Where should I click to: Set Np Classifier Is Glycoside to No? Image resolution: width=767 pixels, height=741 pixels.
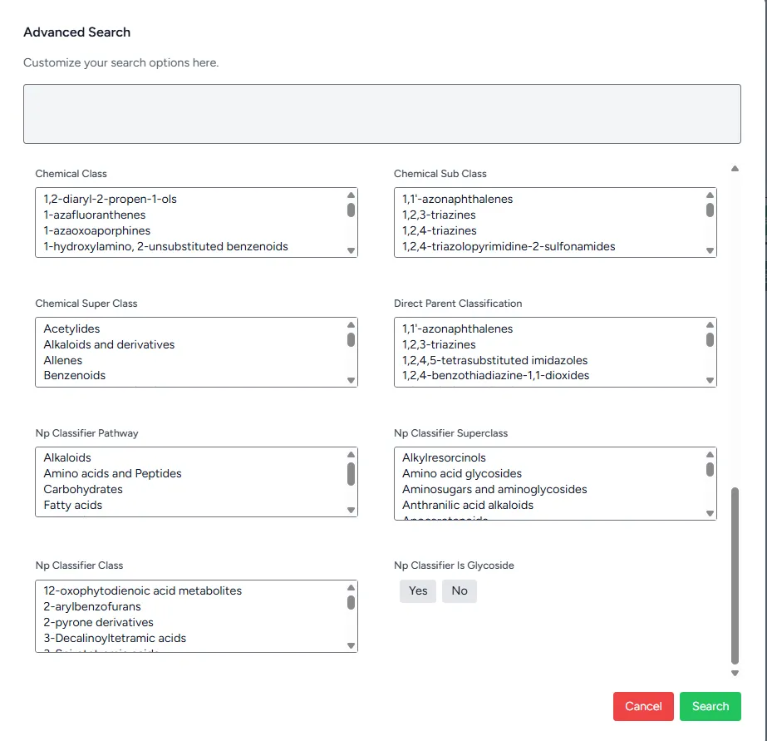tap(460, 590)
